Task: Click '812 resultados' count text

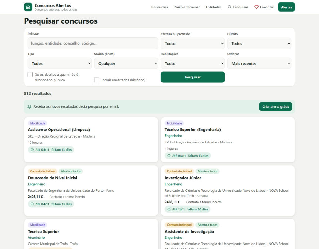Action: point(38,93)
